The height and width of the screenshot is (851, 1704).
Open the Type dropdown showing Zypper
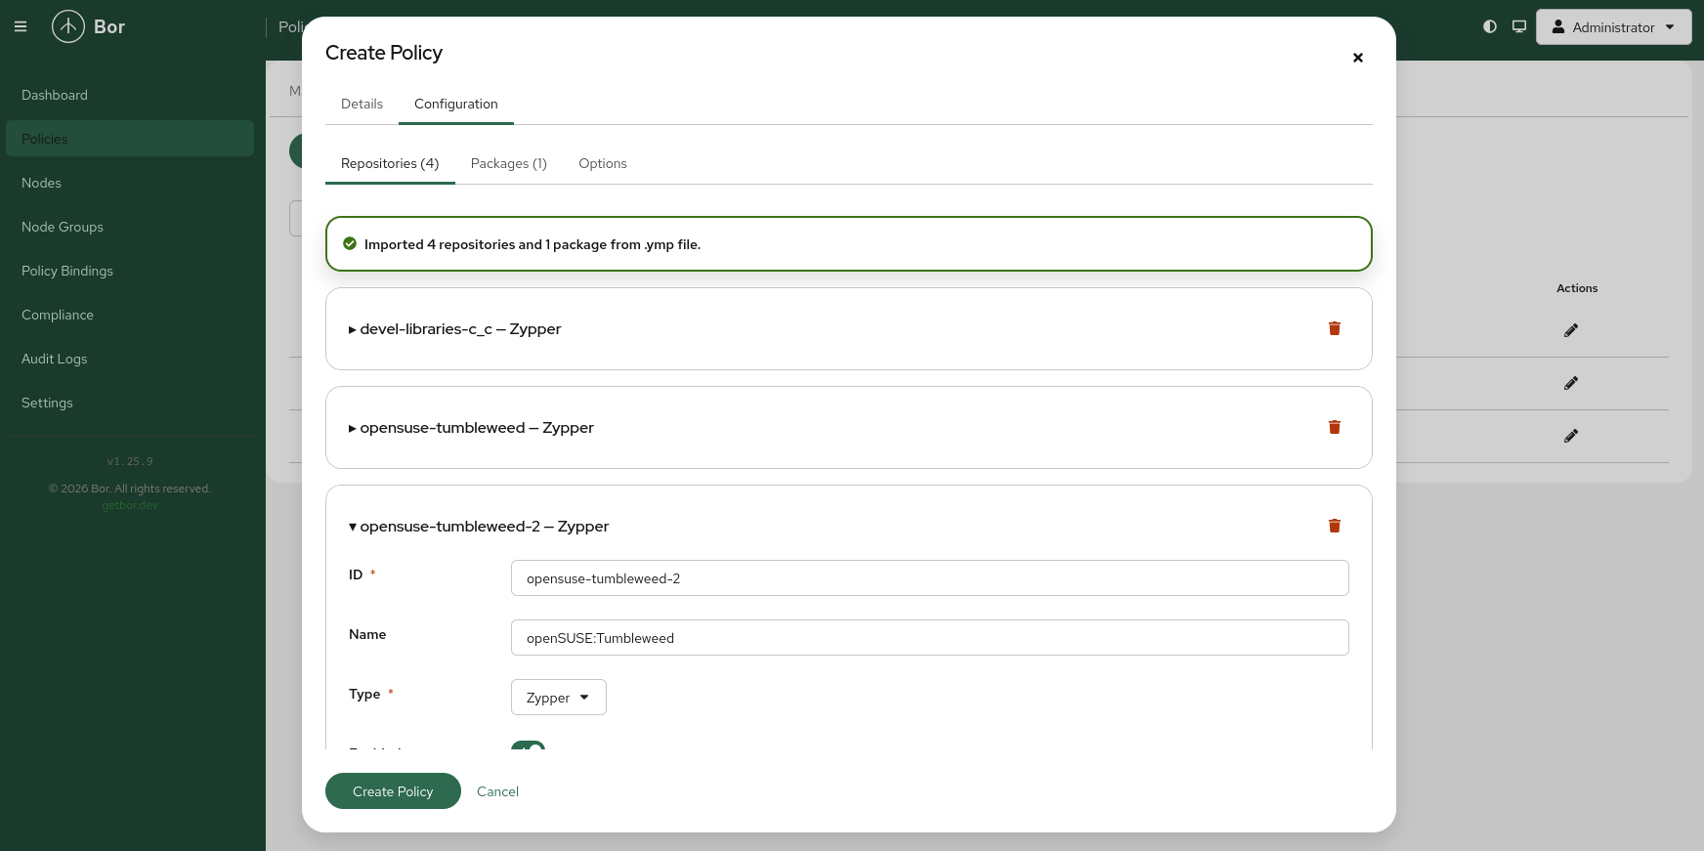tap(559, 698)
